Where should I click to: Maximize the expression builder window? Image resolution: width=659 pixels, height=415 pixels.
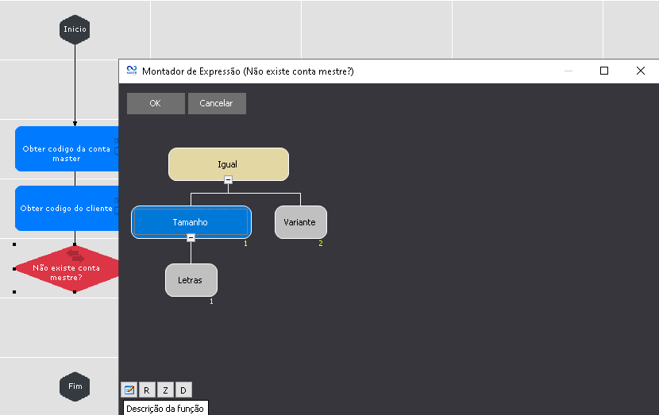[604, 71]
